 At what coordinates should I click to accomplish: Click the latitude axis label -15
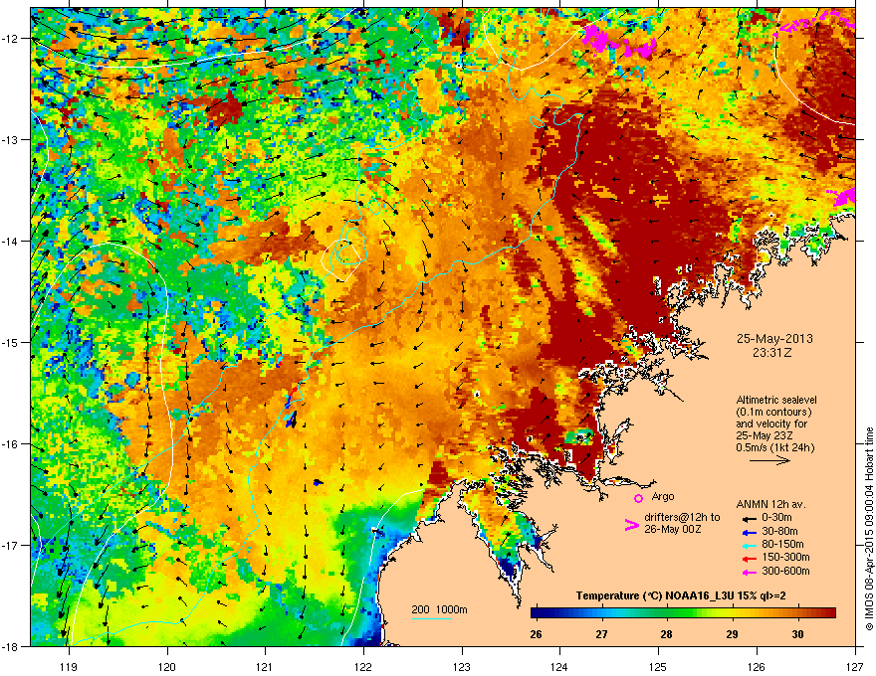pos(10,342)
